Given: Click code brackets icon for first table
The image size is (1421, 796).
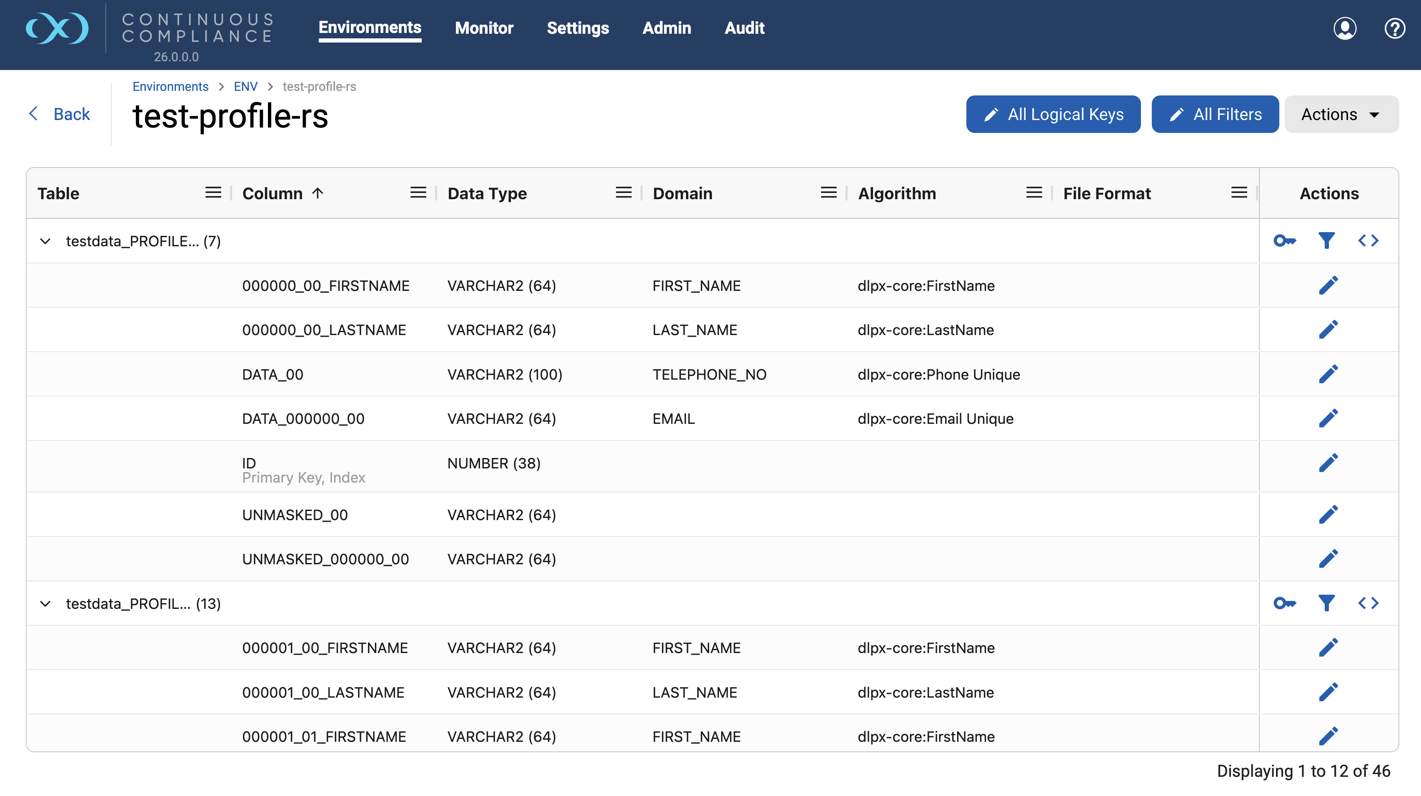Looking at the screenshot, I should pyautogui.click(x=1368, y=240).
